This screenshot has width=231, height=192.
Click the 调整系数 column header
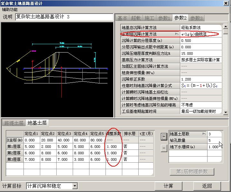click(x=114, y=134)
